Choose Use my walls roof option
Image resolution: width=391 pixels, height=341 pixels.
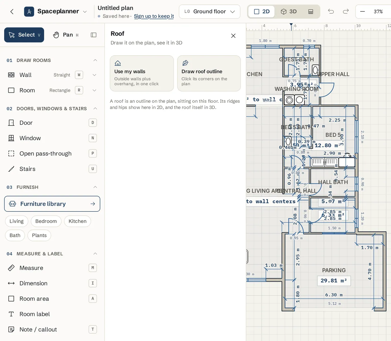pyautogui.click(x=142, y=73)
